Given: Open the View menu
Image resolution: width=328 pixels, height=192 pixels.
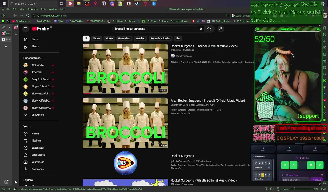Looking at the screenshot, I should tap(22, 9).
